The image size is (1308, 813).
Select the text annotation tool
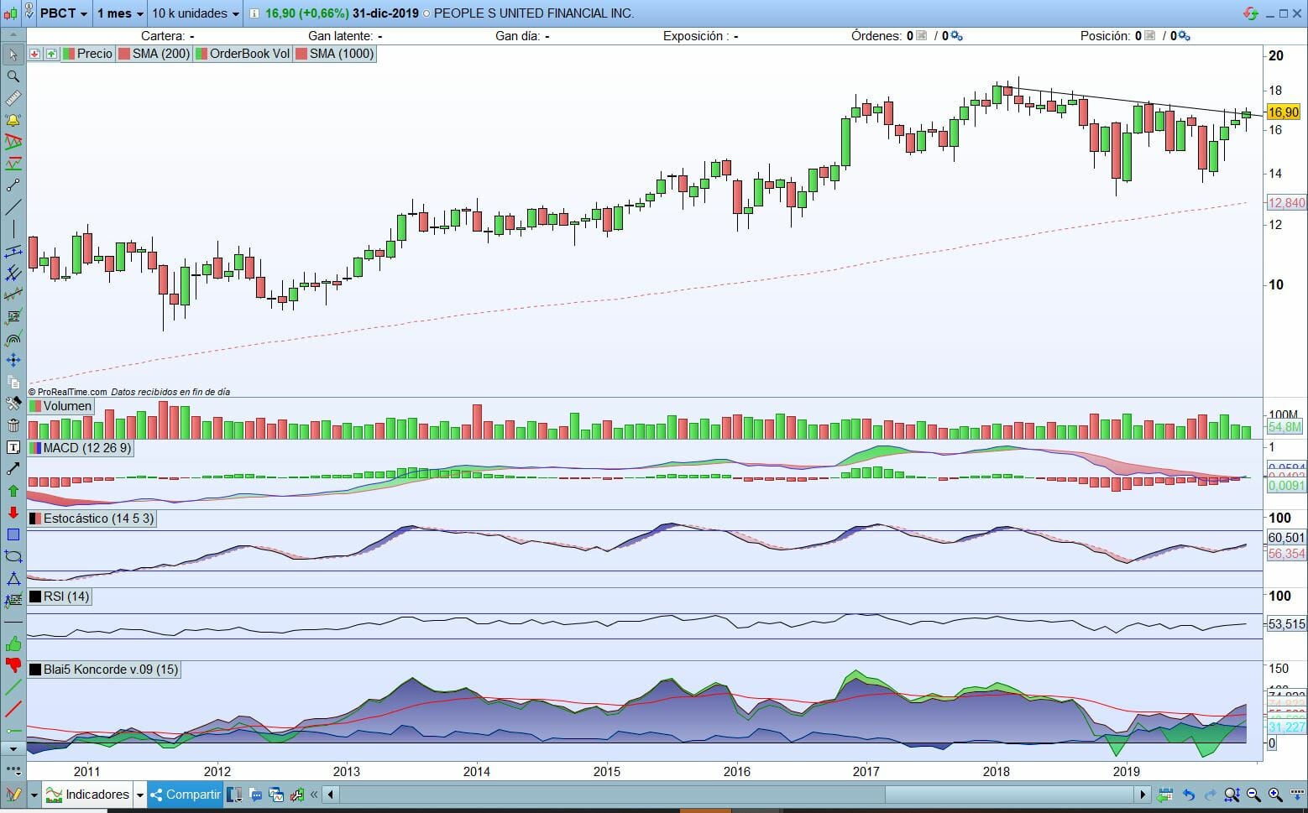tap(13, 447)
